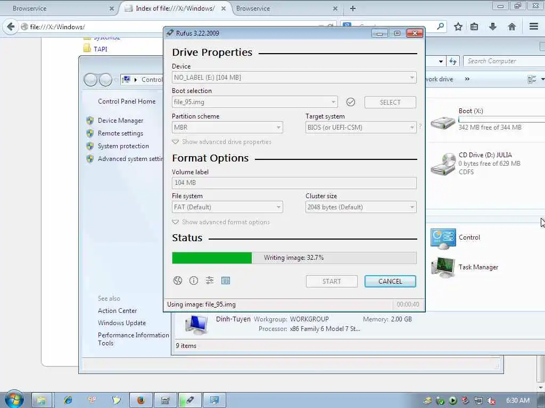Viewport: 545px width, 408px height.
Task: Open the view options dropdown arrow
Action: point(542,80)
